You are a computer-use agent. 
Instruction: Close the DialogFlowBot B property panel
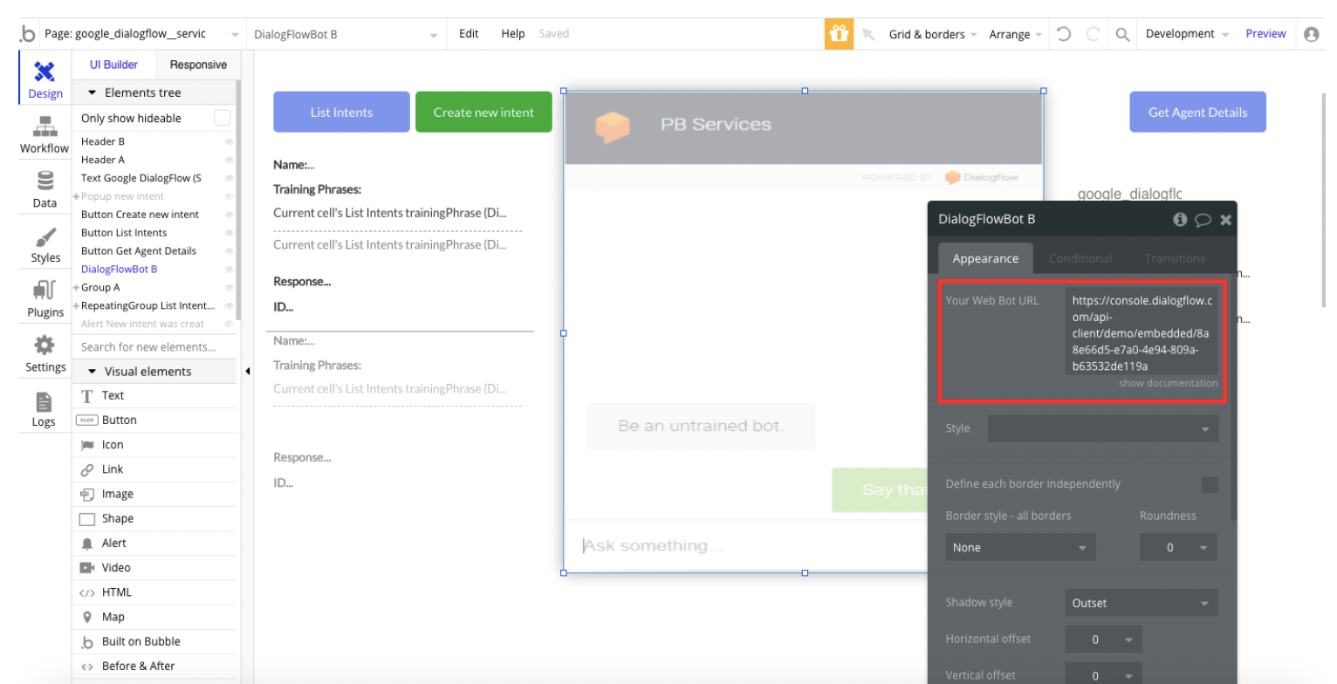point(1225,220)
